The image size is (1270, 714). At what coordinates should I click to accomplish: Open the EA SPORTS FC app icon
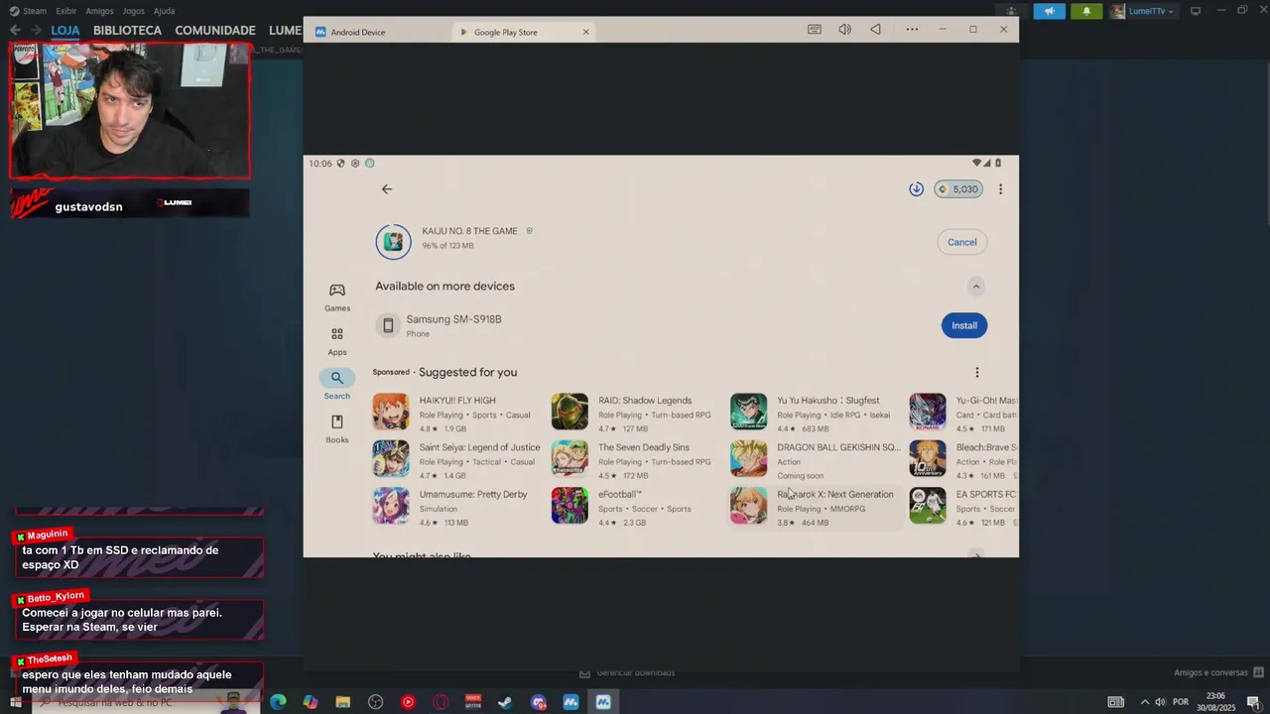[928, 506]
